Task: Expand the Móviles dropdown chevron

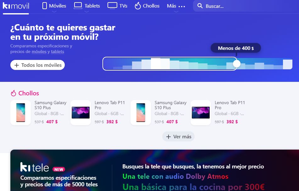Action: 54,12
